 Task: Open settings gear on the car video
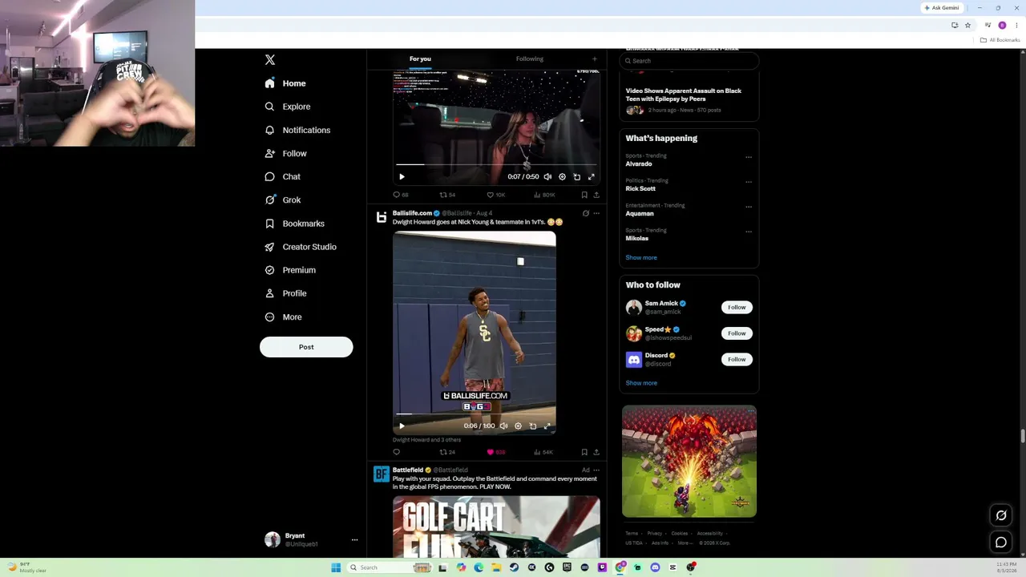(x=562, y=177)
